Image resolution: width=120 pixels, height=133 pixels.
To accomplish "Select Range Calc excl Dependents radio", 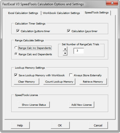I will tap(16, 54).
